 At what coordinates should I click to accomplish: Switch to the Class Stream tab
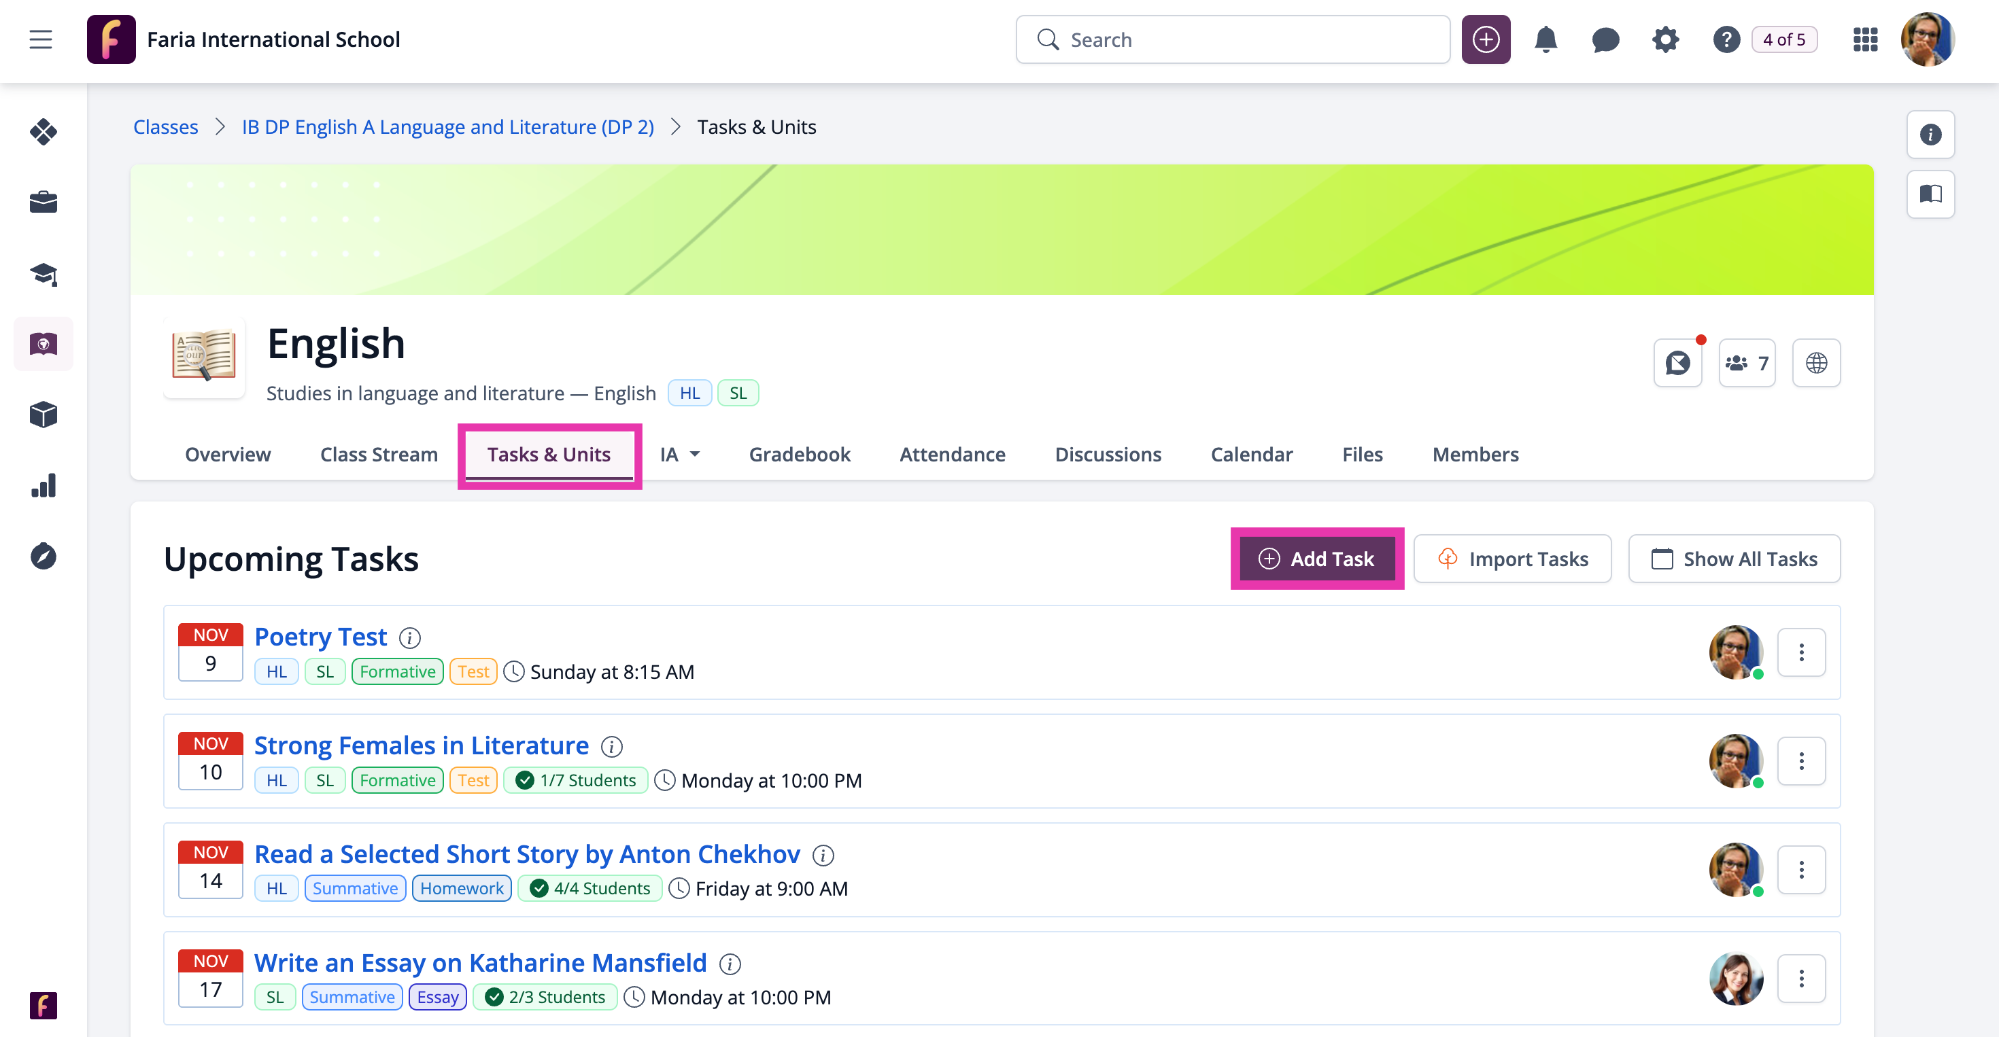pos(379,455)
